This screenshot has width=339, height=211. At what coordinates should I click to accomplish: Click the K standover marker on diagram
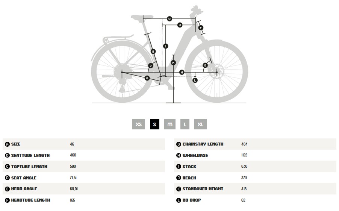[173, 63]
